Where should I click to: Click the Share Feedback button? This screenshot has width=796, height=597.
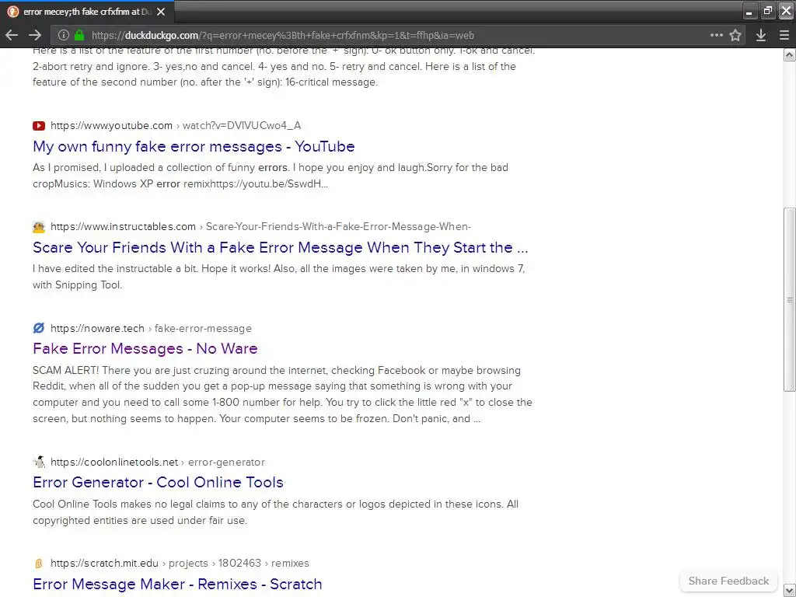(x=728, y=581)
